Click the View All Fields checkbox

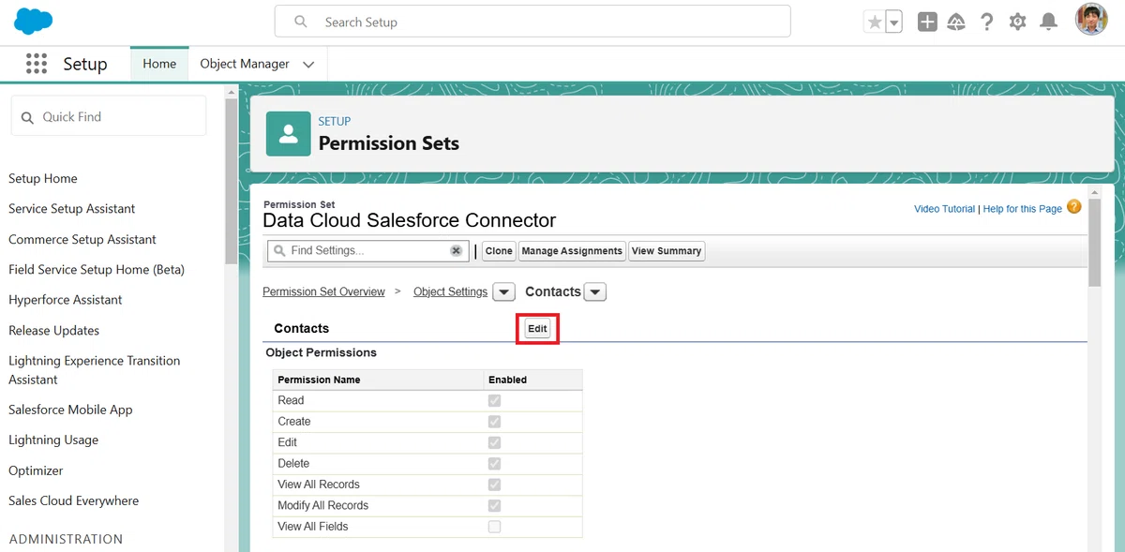[494, 527]
